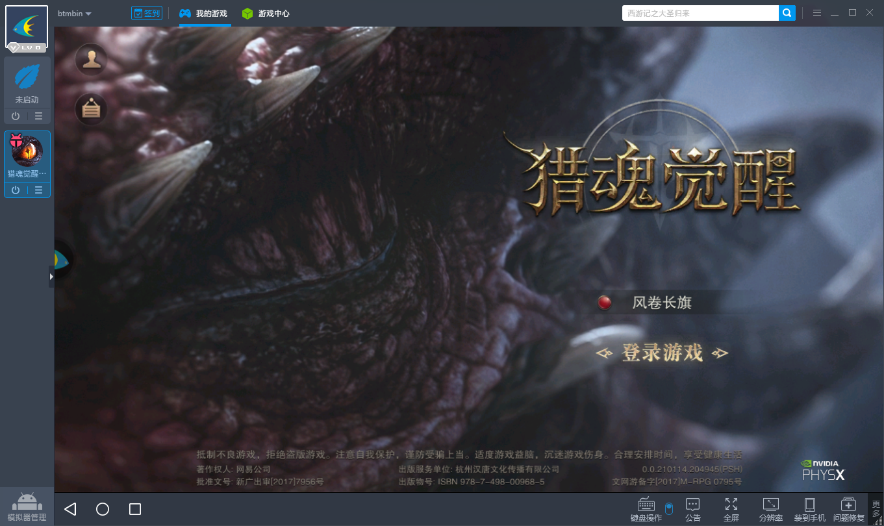Switch to the 我的游戏 tab

coord(203,14)
